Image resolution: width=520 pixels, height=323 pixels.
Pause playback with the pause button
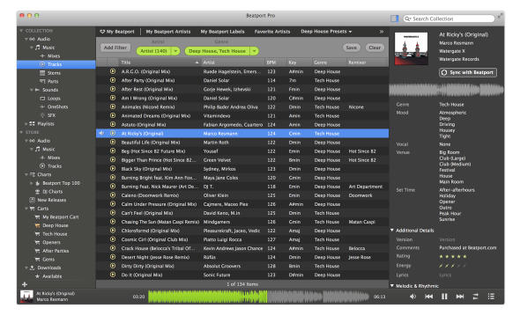(444, 297)
